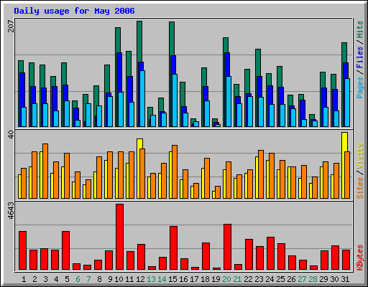Click day label '19' on the axis

tap(216, 279)
